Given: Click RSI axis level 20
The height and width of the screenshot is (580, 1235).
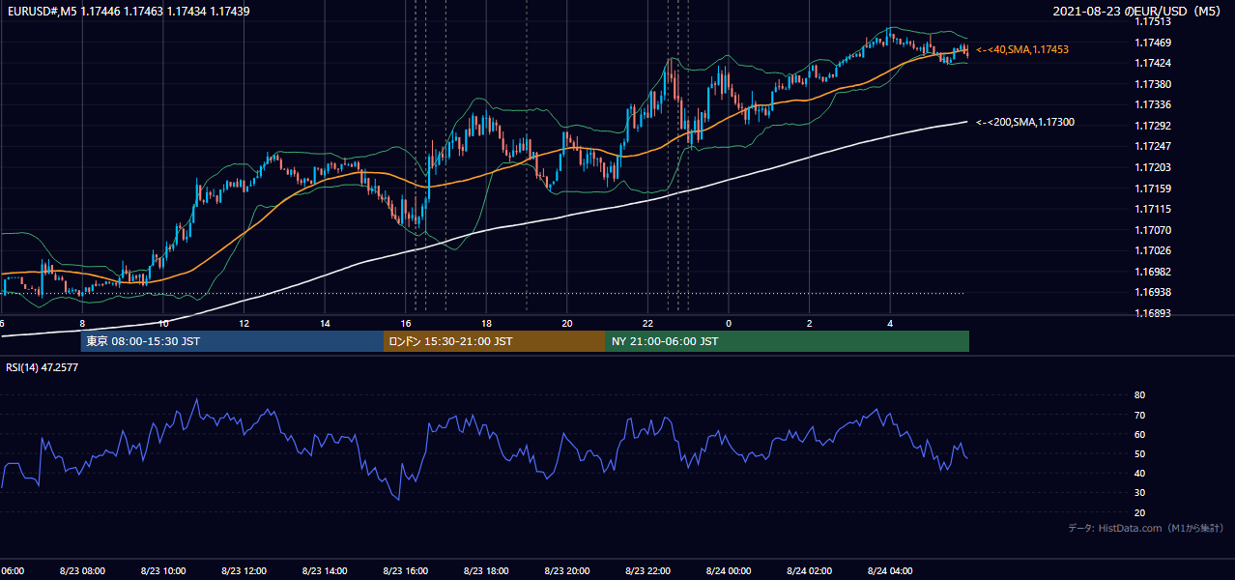Looking at the screenshot, I should click(x=1139, y=512).
